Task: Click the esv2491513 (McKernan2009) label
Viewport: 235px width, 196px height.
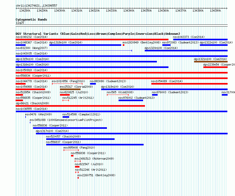Action: point(94,159)
